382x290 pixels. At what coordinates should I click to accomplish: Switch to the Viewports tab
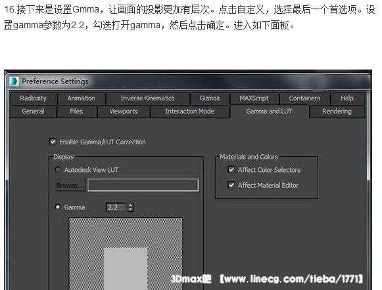pos(124,112)
